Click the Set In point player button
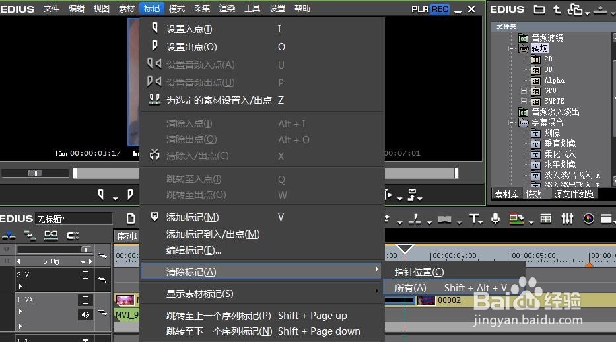This screenshot has width=616, height=342. point(100,194)
